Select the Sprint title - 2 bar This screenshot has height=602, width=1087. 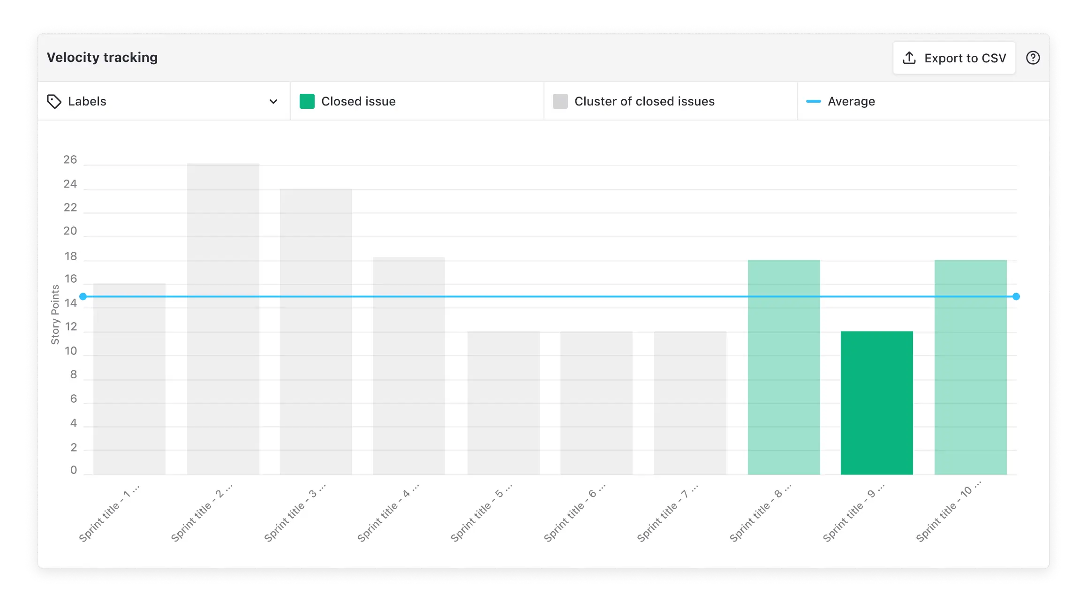[x=223, y=319]
